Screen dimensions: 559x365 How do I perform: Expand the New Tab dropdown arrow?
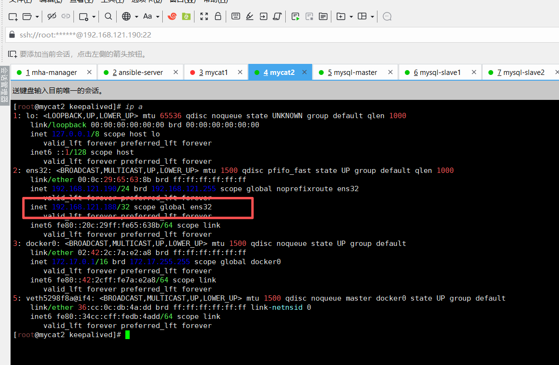pos(351,17)
